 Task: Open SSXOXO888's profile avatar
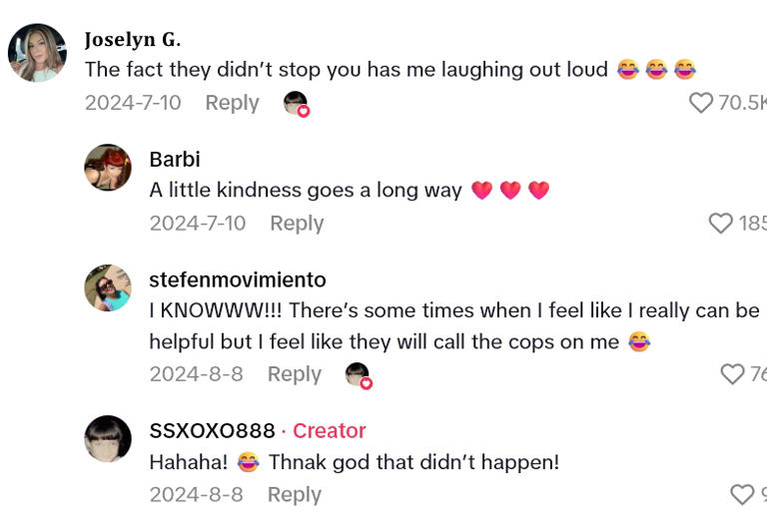(x=108, y=439)
